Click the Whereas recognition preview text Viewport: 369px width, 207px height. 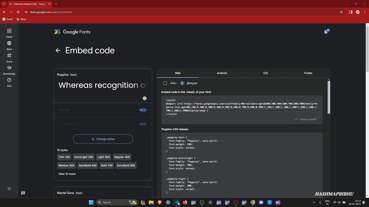[103, 85]
